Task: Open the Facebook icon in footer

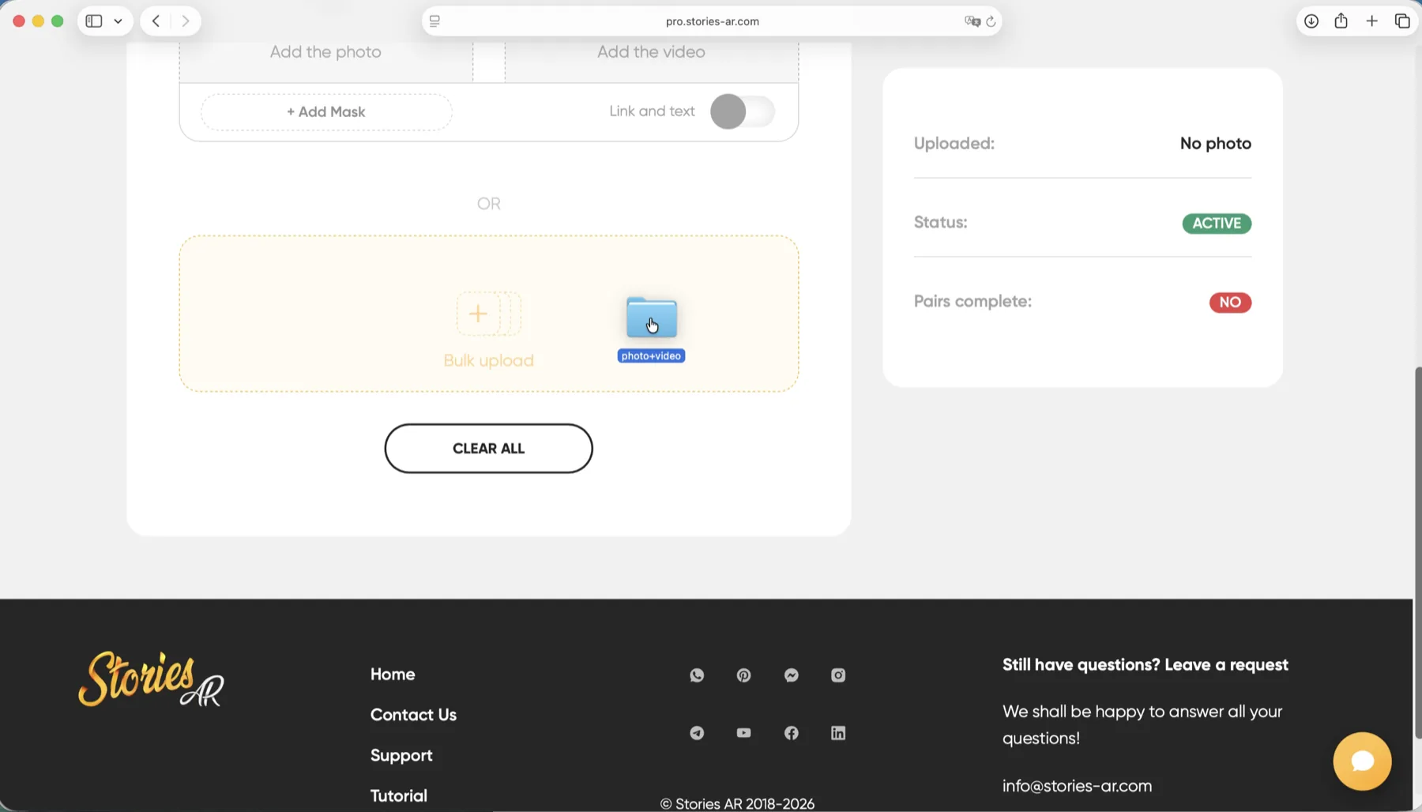Action: pyautogui.click(x=791, y=733)
